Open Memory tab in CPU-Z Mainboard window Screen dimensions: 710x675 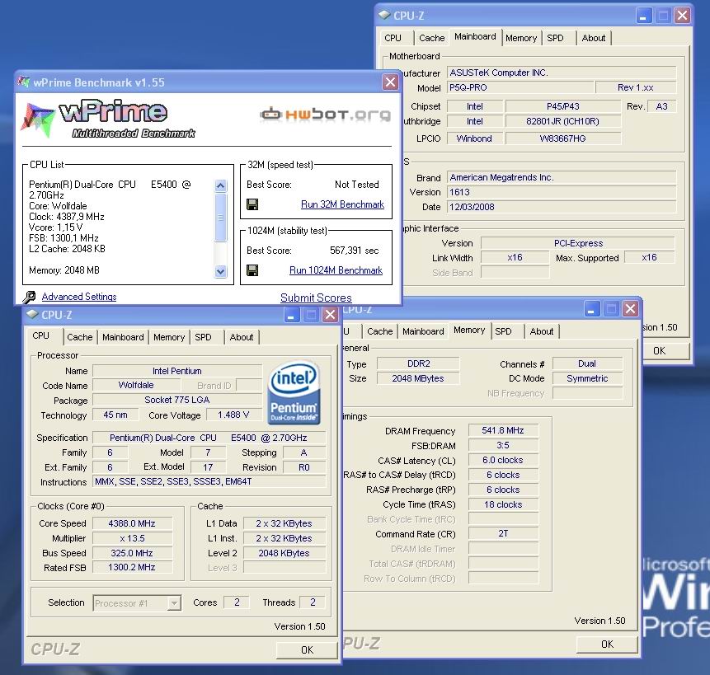(x=521, y=38)
